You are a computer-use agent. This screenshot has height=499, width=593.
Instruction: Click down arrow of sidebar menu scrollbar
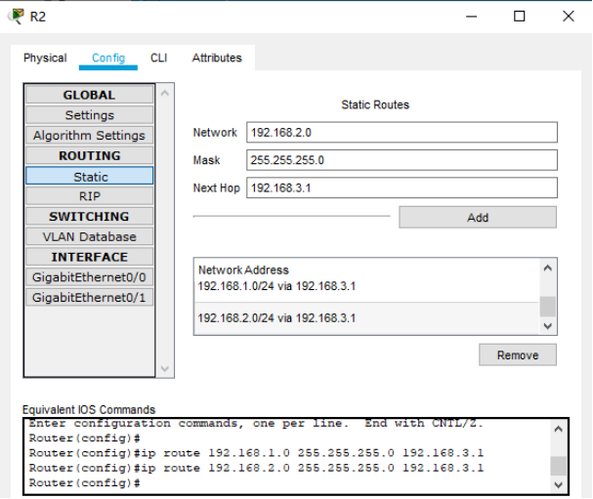(x=165, y=368)
